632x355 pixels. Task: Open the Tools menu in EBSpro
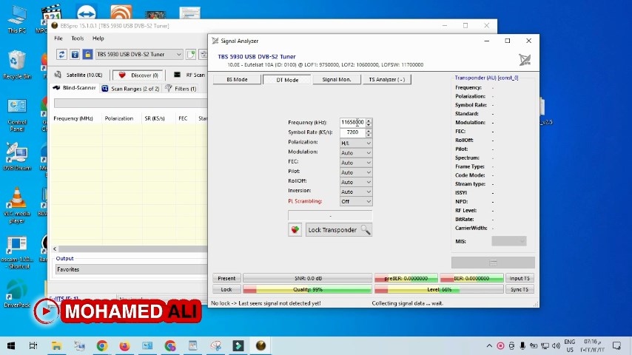coord(78,38)
